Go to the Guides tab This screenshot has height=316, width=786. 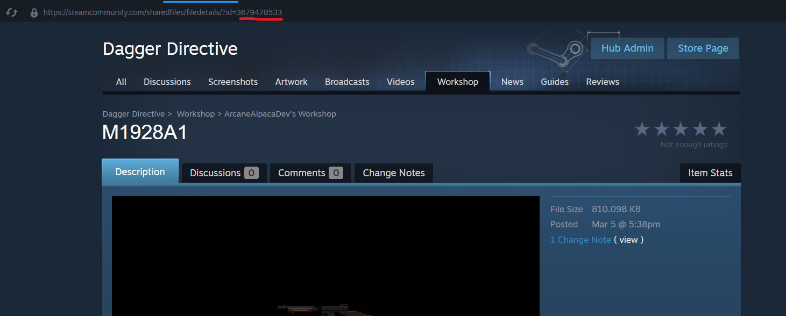coord(555,82)
